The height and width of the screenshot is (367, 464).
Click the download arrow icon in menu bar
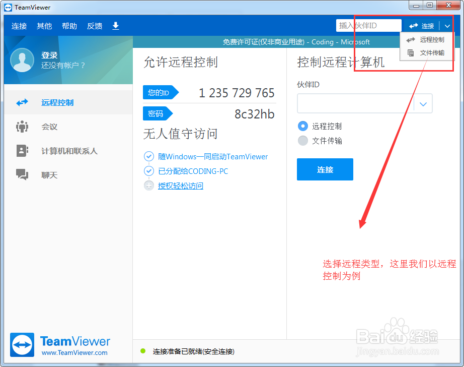tap(116, 26)
